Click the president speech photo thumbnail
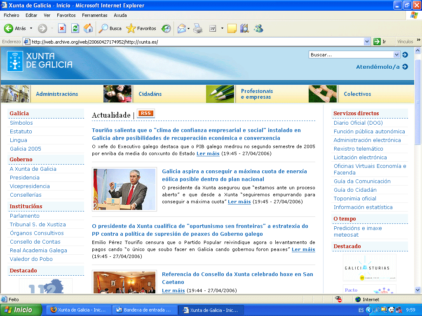Screen dimensions: 422x316 (124, 189)
